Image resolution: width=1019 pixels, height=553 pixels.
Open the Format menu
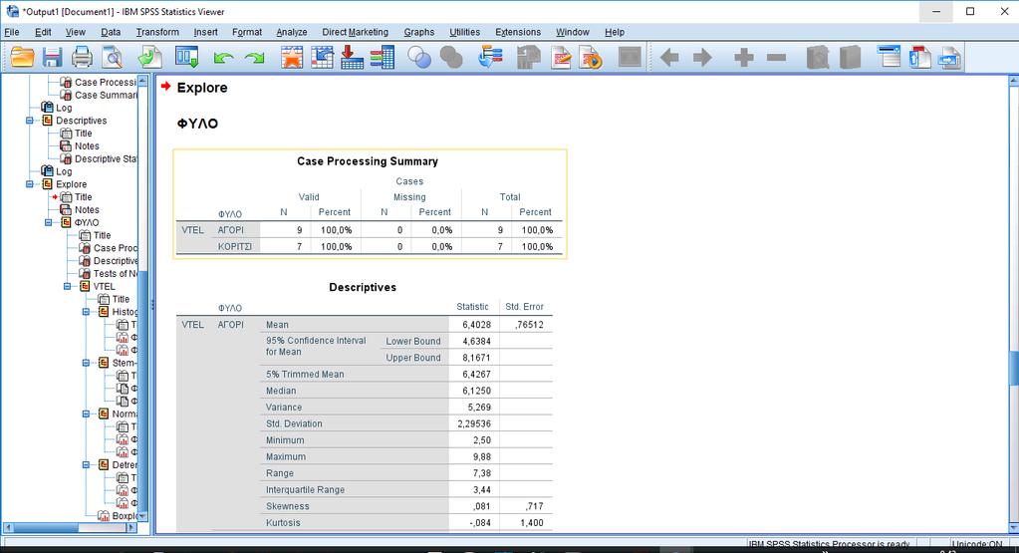click(247, 32)
